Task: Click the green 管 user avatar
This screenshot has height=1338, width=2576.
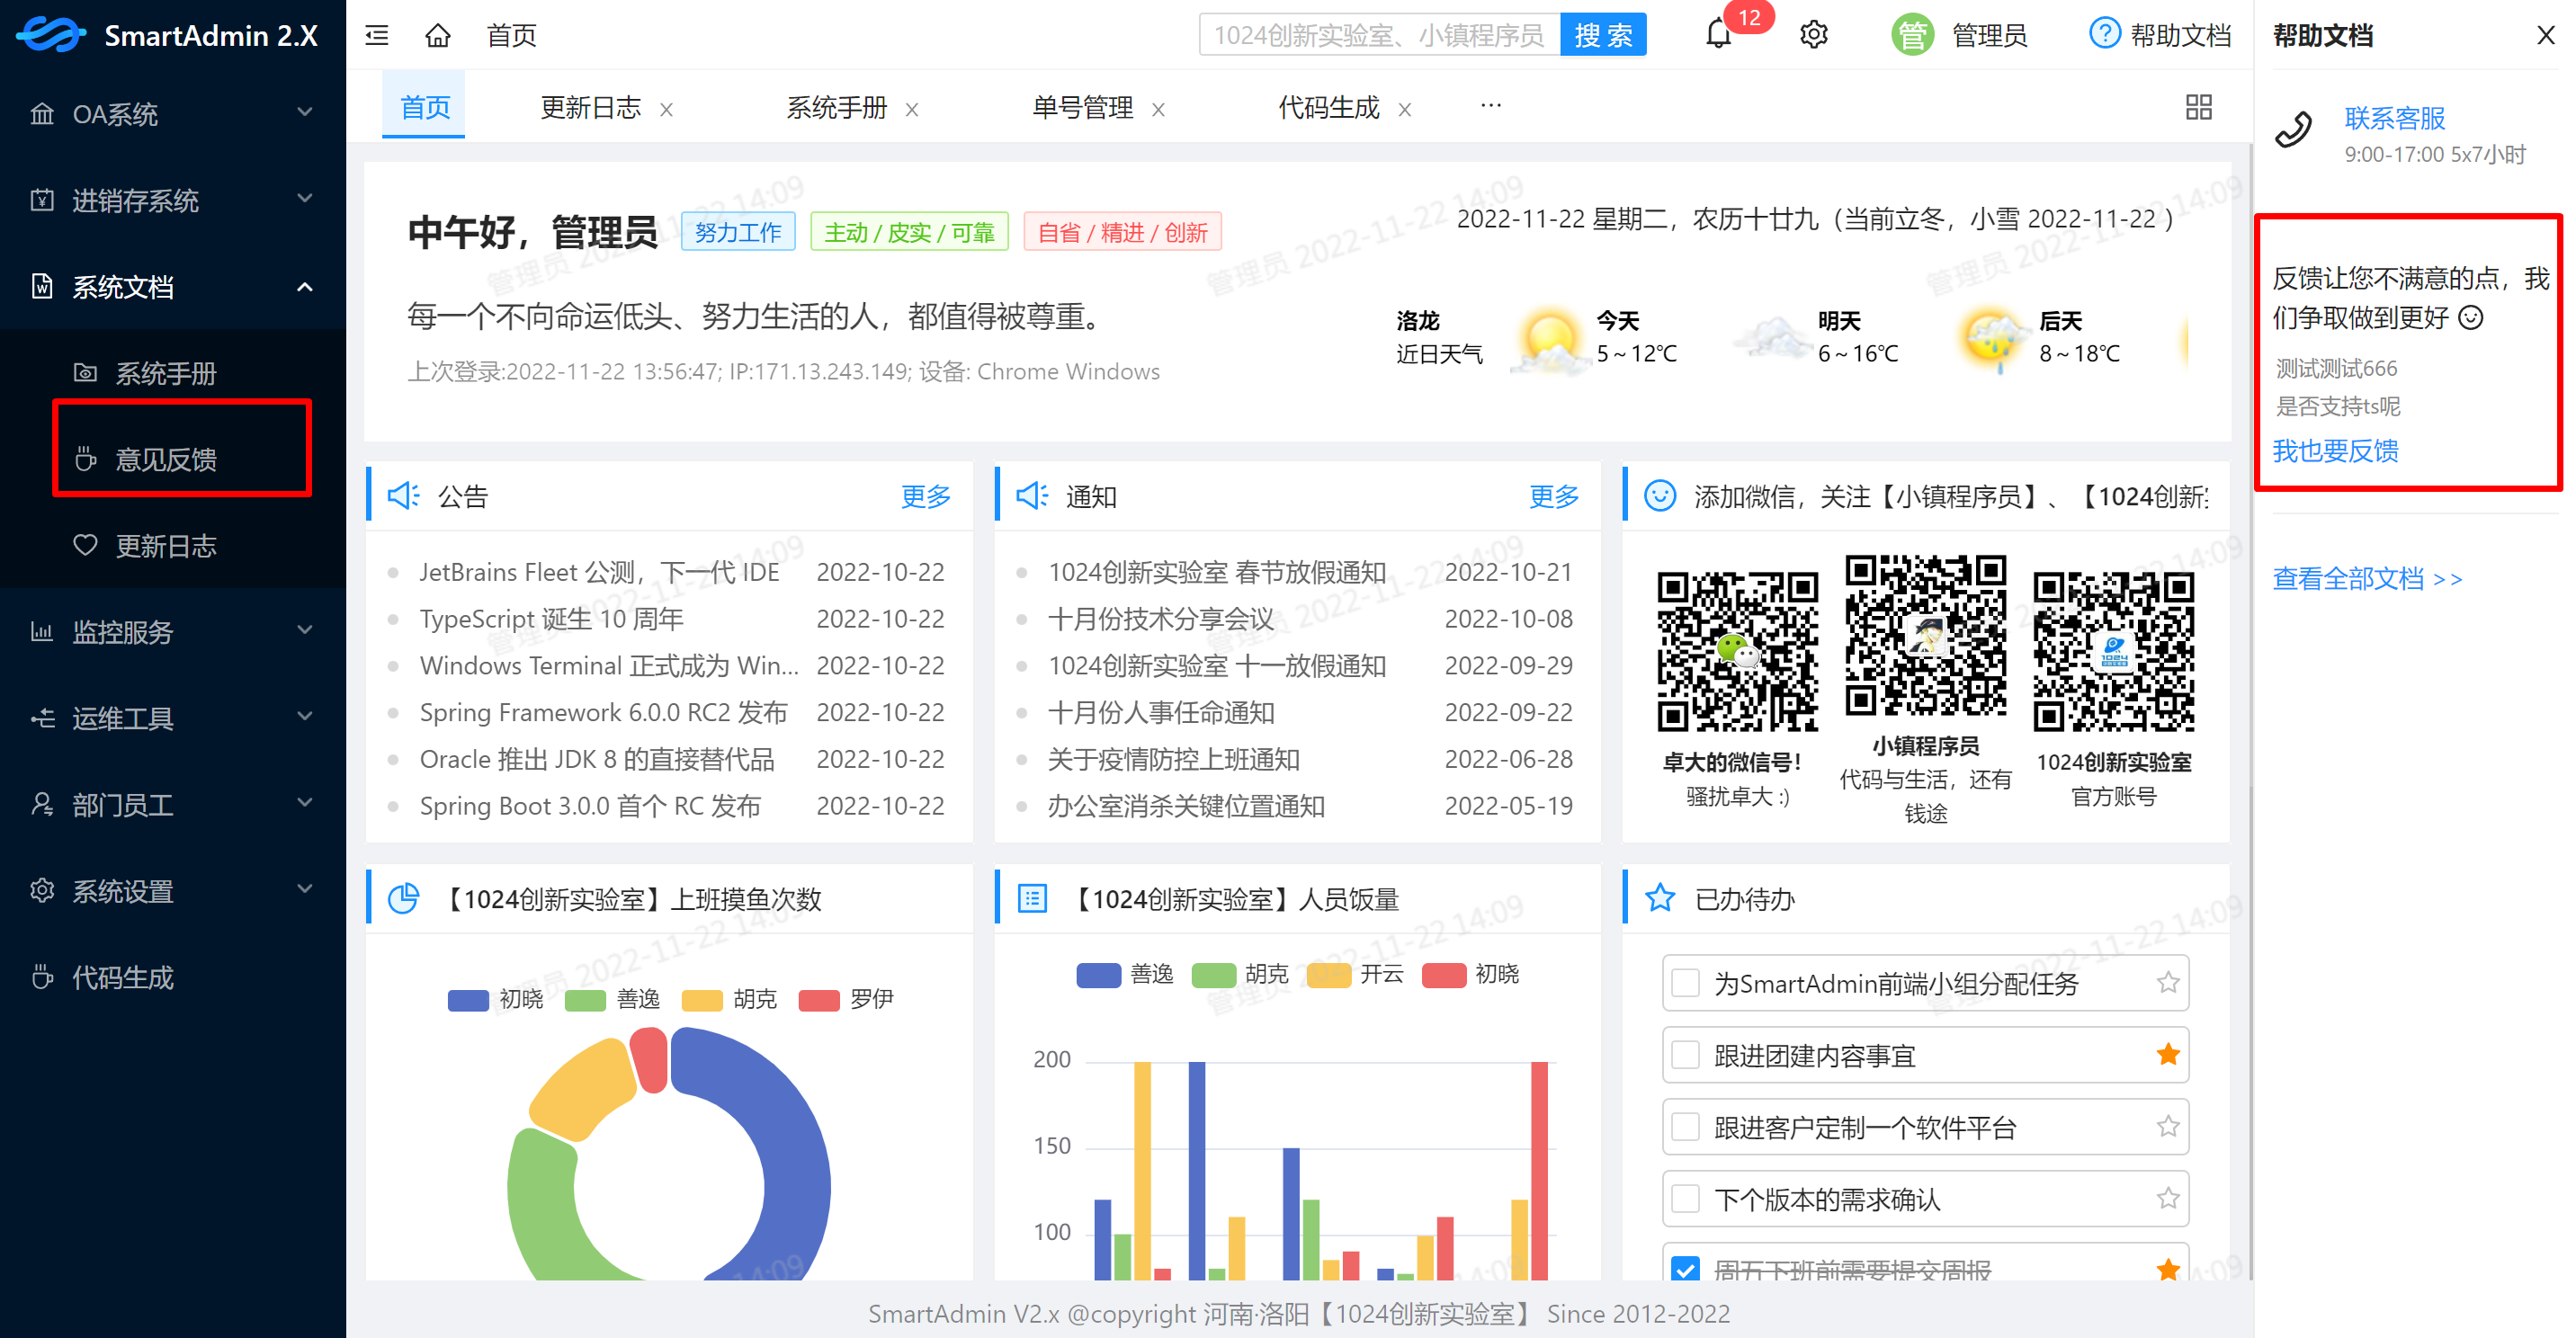Action: point(1913,35)
